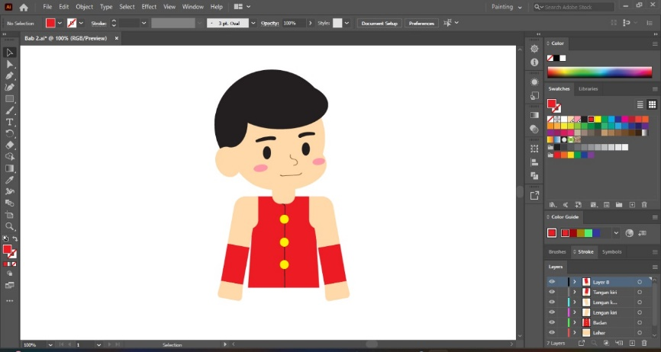Screen dimensions: 661x352
Task: Open the Effect menu
Action: click(x=149, y=7)
